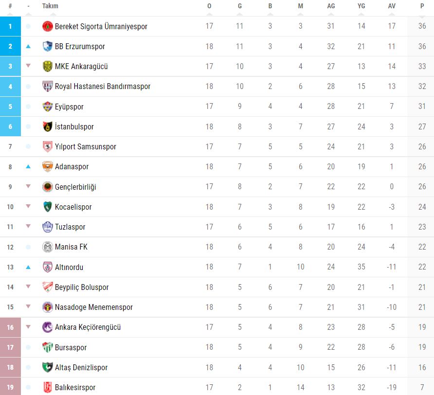
Task: Click the up arrow beside Altınordu
Action: 28,267
